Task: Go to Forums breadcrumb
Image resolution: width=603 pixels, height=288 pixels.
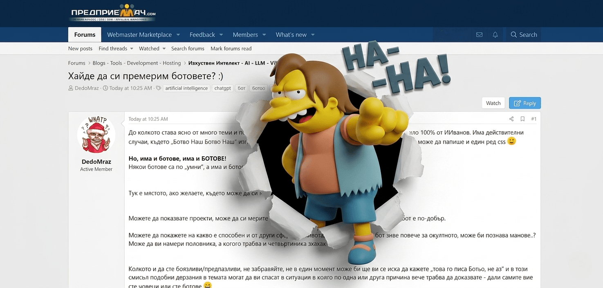Action: 77,63
